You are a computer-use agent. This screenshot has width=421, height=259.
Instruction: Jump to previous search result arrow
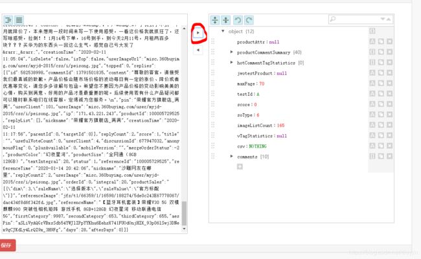(x=389, y=19)
